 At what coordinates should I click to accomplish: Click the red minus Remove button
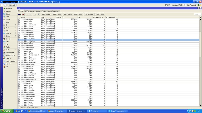23,14
